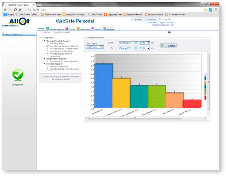This screenshot has width=226, height=176.
Task: Select Most frequently blocked targets template
Action: pos(64,46)
